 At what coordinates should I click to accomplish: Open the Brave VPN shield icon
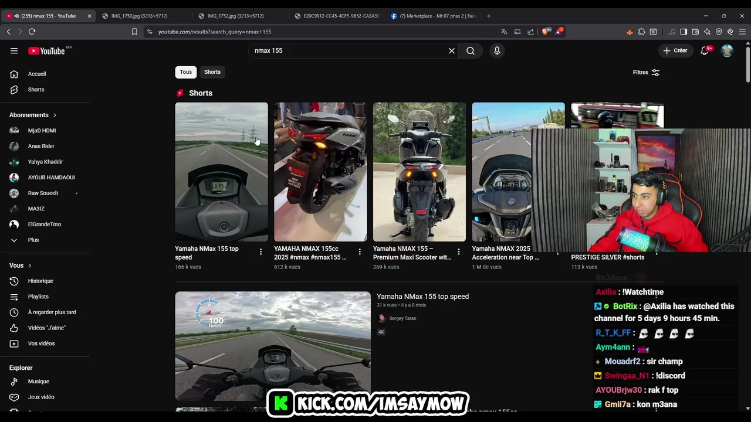(719, 32)
